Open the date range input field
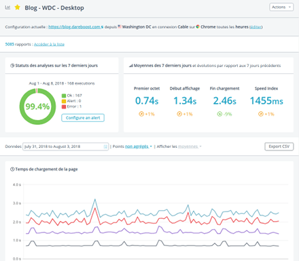Viewport: 299px width, 261px height. coord(65,146)
